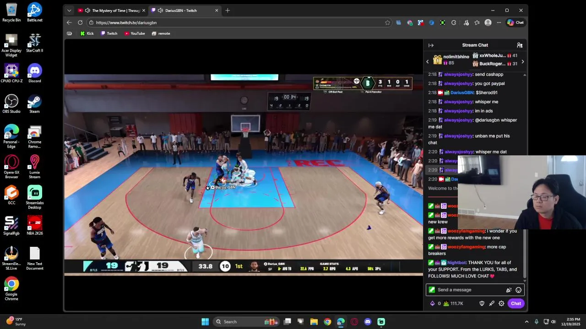Open the emote picker smiley
The height and width of the screenshot is (329, 586).
pyautogui.click(x=518, y=290)
